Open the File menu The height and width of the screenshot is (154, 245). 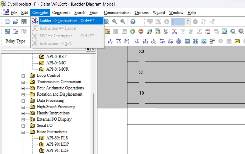click(x=14, y=13)
